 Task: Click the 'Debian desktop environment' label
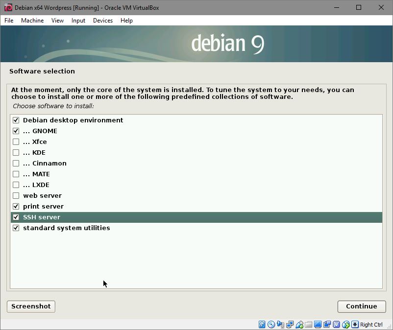coord(73,120)
